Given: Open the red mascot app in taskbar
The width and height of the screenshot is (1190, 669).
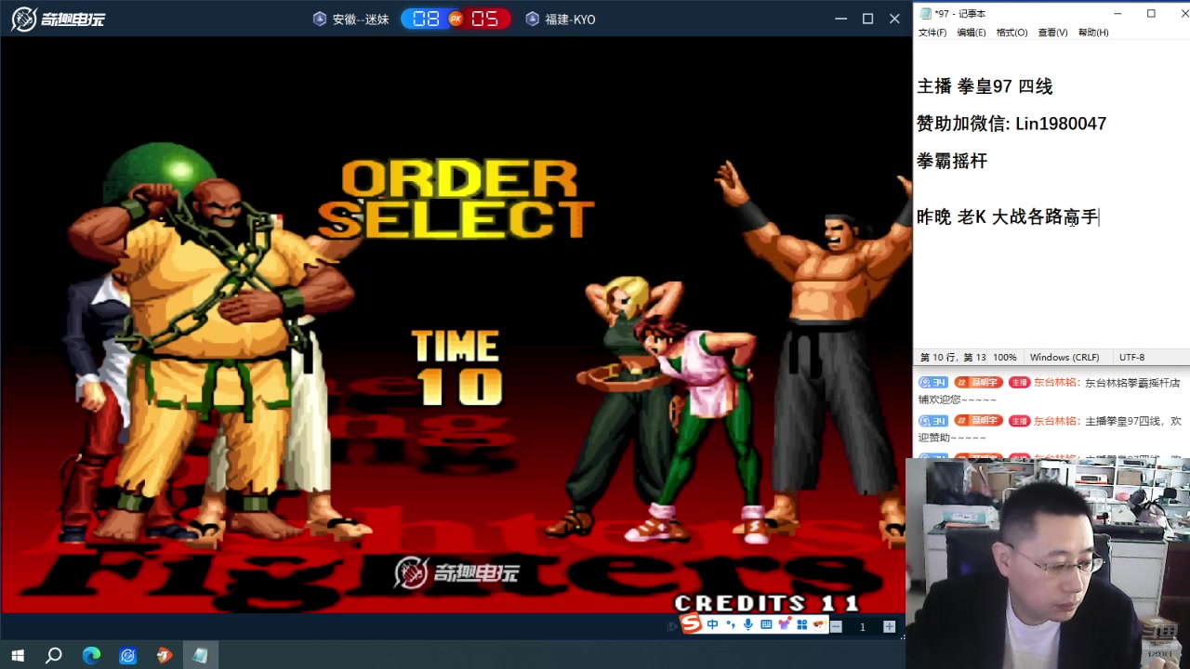Looking at the screenshot, I should pos(165,655).
